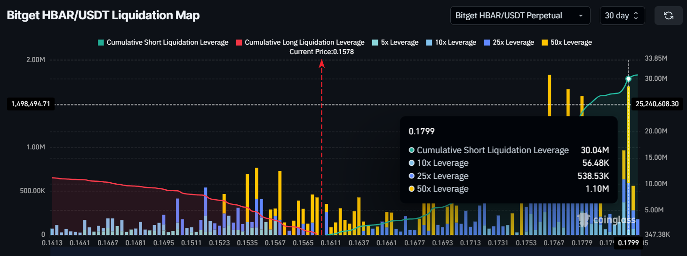Image resolution: width=687 pixels, height=256 pixels.
Task: Click the 30.00M right axis label
Action: pyautogui.click(x=655, y=78)
